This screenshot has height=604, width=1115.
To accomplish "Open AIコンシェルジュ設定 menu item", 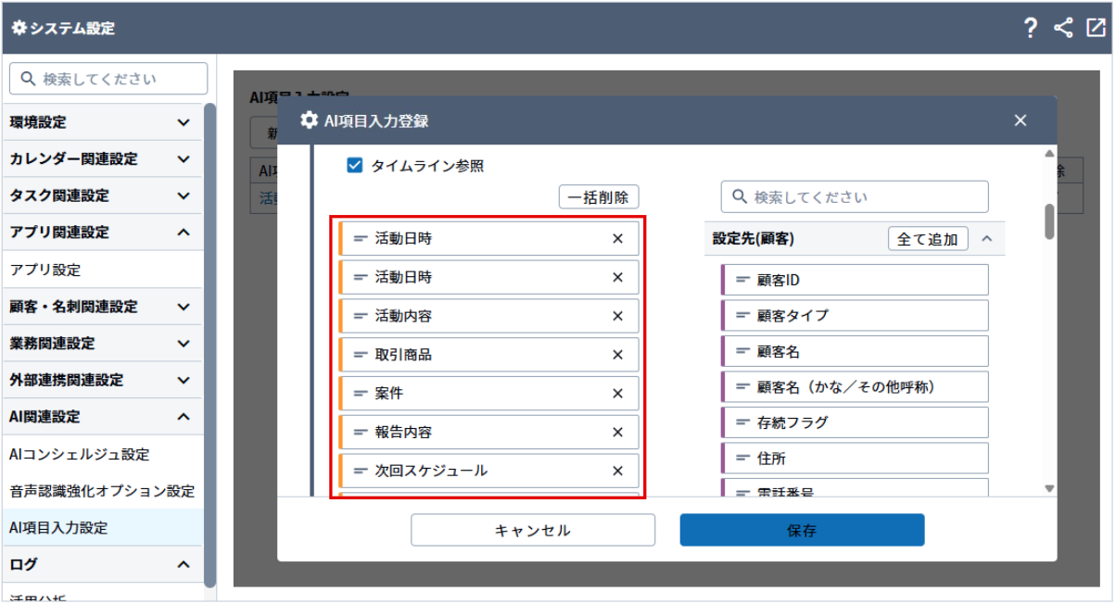I will 101,454.
